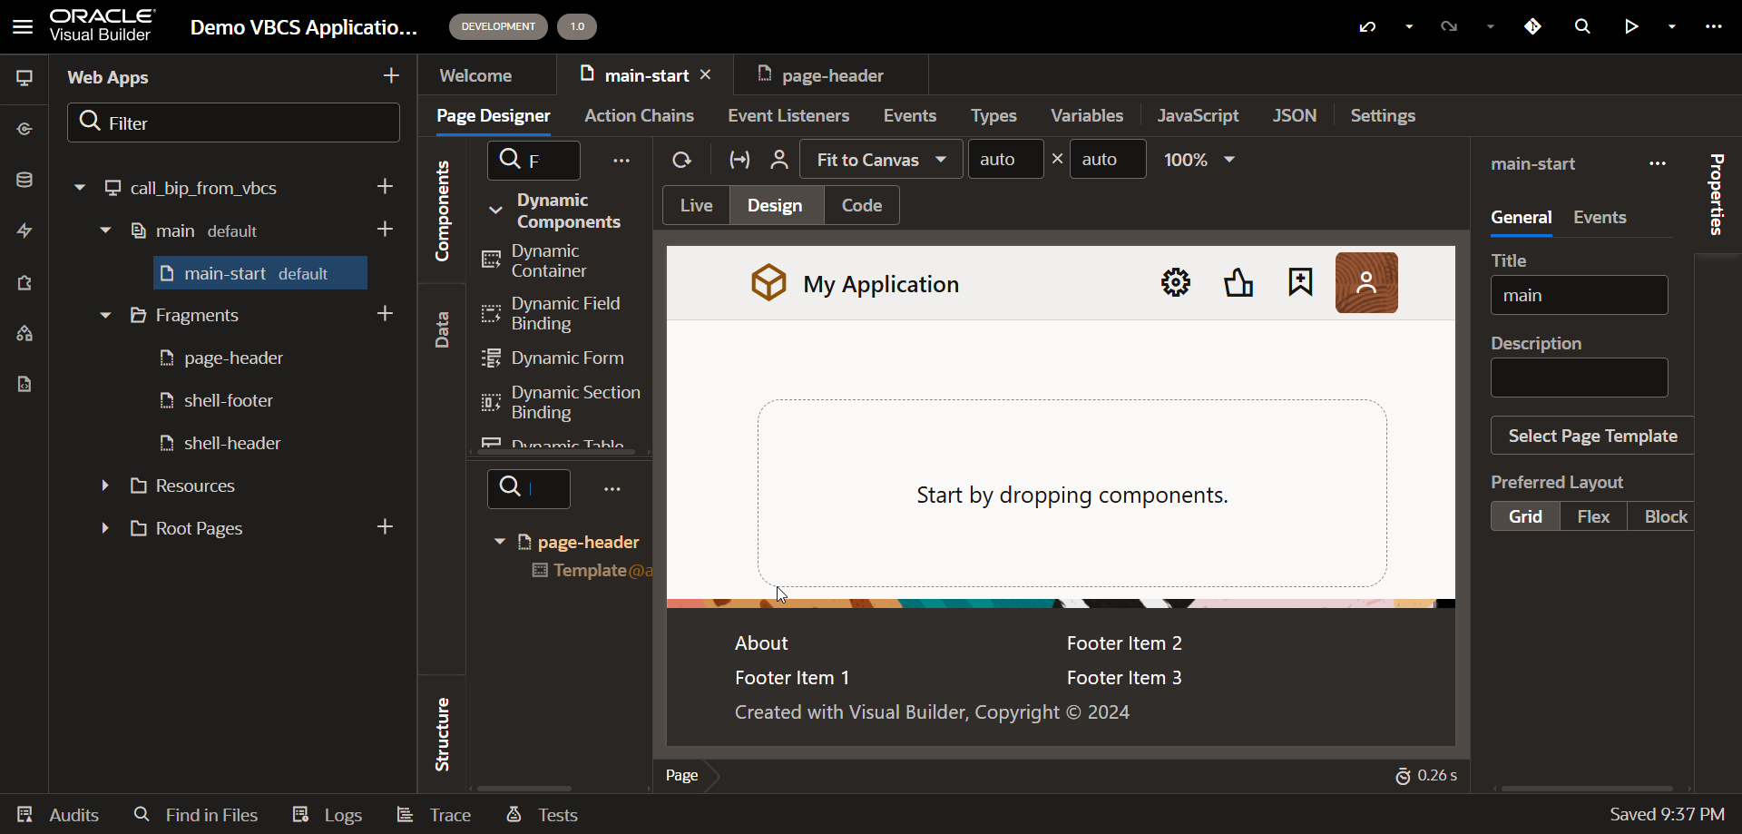The width and height of the screenshot is (1742, 834).
Task: Open the Git diamond icon
Action: click(x=1533, y=26)
